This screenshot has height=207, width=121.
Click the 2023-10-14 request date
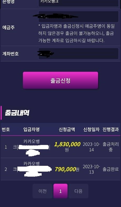(x=91, y=147)
